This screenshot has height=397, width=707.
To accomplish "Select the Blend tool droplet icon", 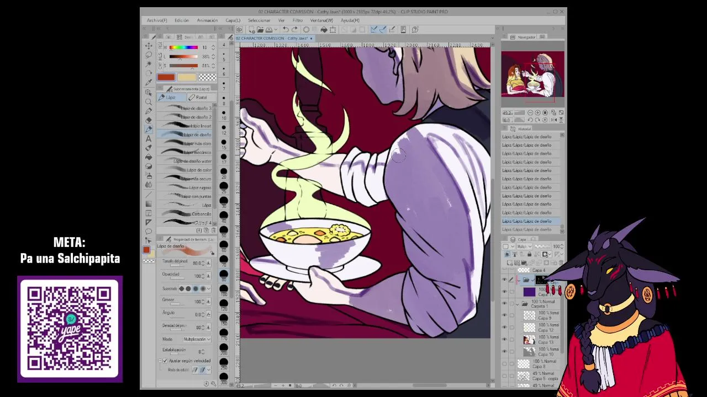I will 149,185.
